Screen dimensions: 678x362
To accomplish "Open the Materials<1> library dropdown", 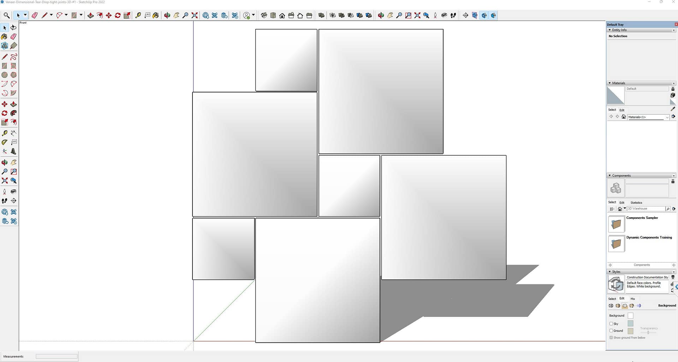I will tap(667, 117).
